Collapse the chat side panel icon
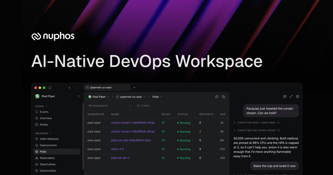Screen dimensions: 333x175 [x=297, y=96]
